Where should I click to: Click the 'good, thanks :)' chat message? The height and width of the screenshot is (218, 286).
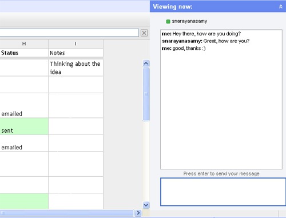189,48
